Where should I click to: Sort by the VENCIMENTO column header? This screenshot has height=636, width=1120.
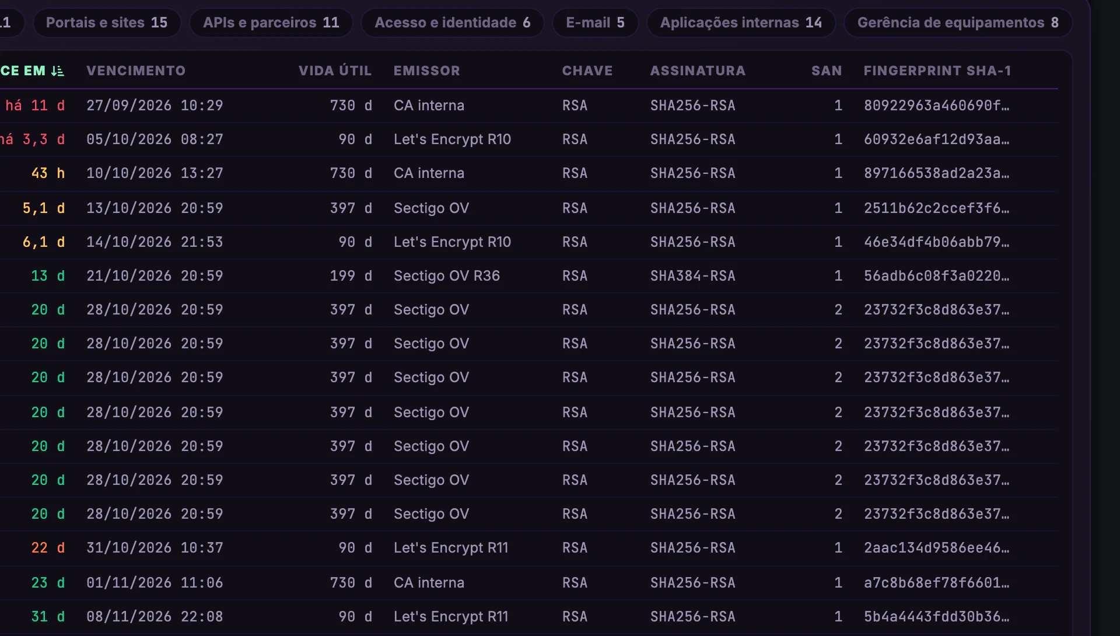pos(136,71)
